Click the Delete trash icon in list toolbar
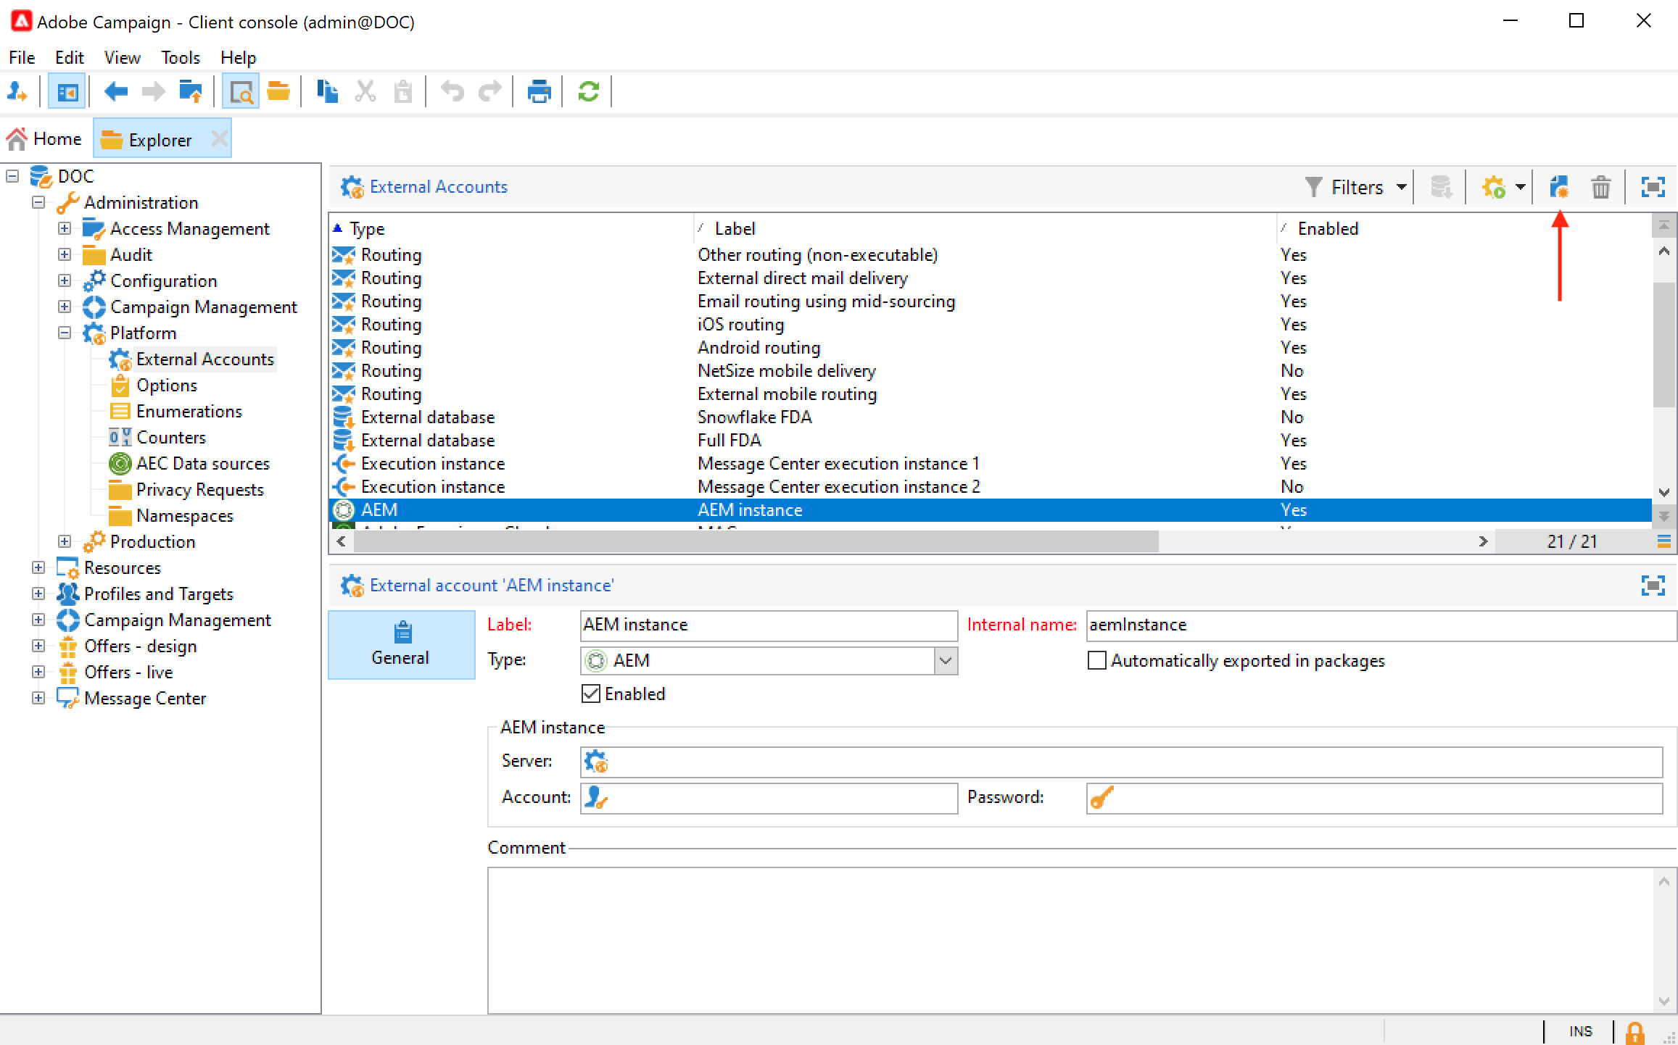 (1600, 188)
